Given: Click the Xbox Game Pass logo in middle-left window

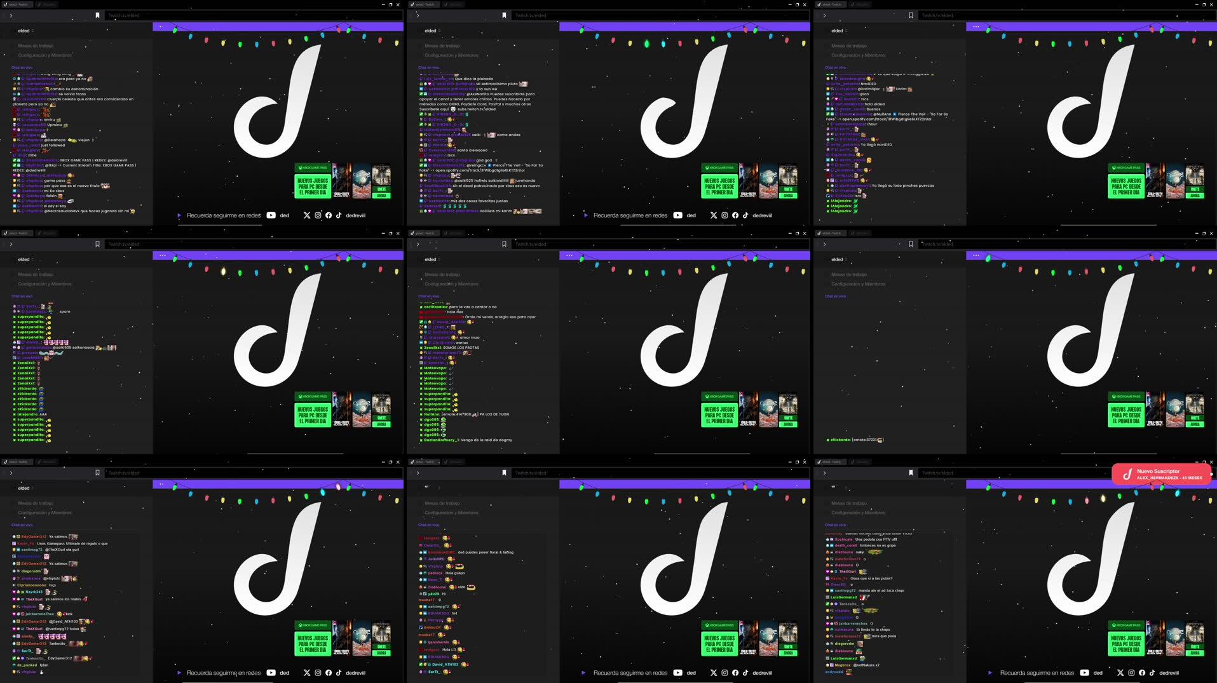Looking at the screenshot, I should point(313,396).
